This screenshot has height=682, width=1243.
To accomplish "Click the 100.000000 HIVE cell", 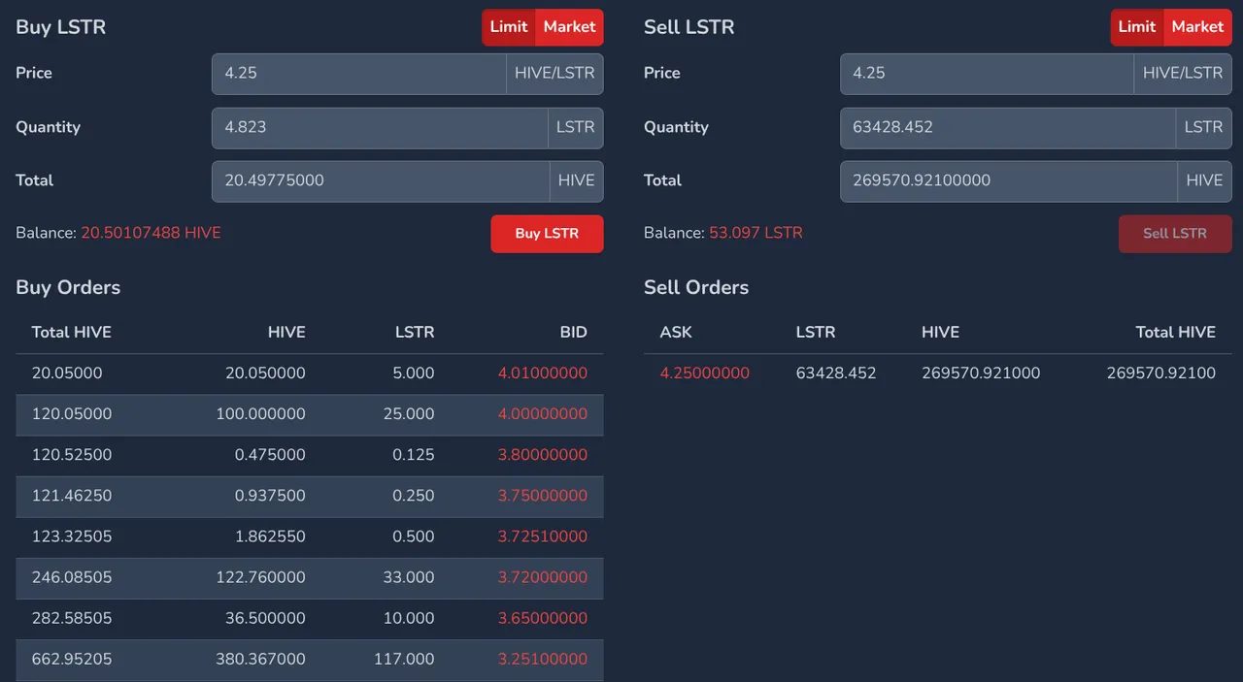I will point(260,414).
